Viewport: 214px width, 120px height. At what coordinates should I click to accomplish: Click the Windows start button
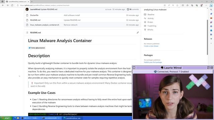6,118
